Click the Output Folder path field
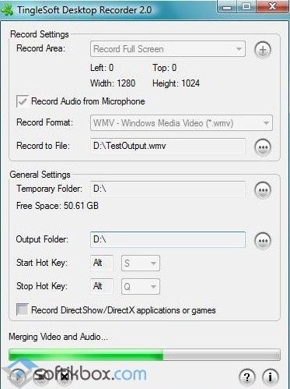The height and width of the screenshot is (389, 290). [168, 239]
